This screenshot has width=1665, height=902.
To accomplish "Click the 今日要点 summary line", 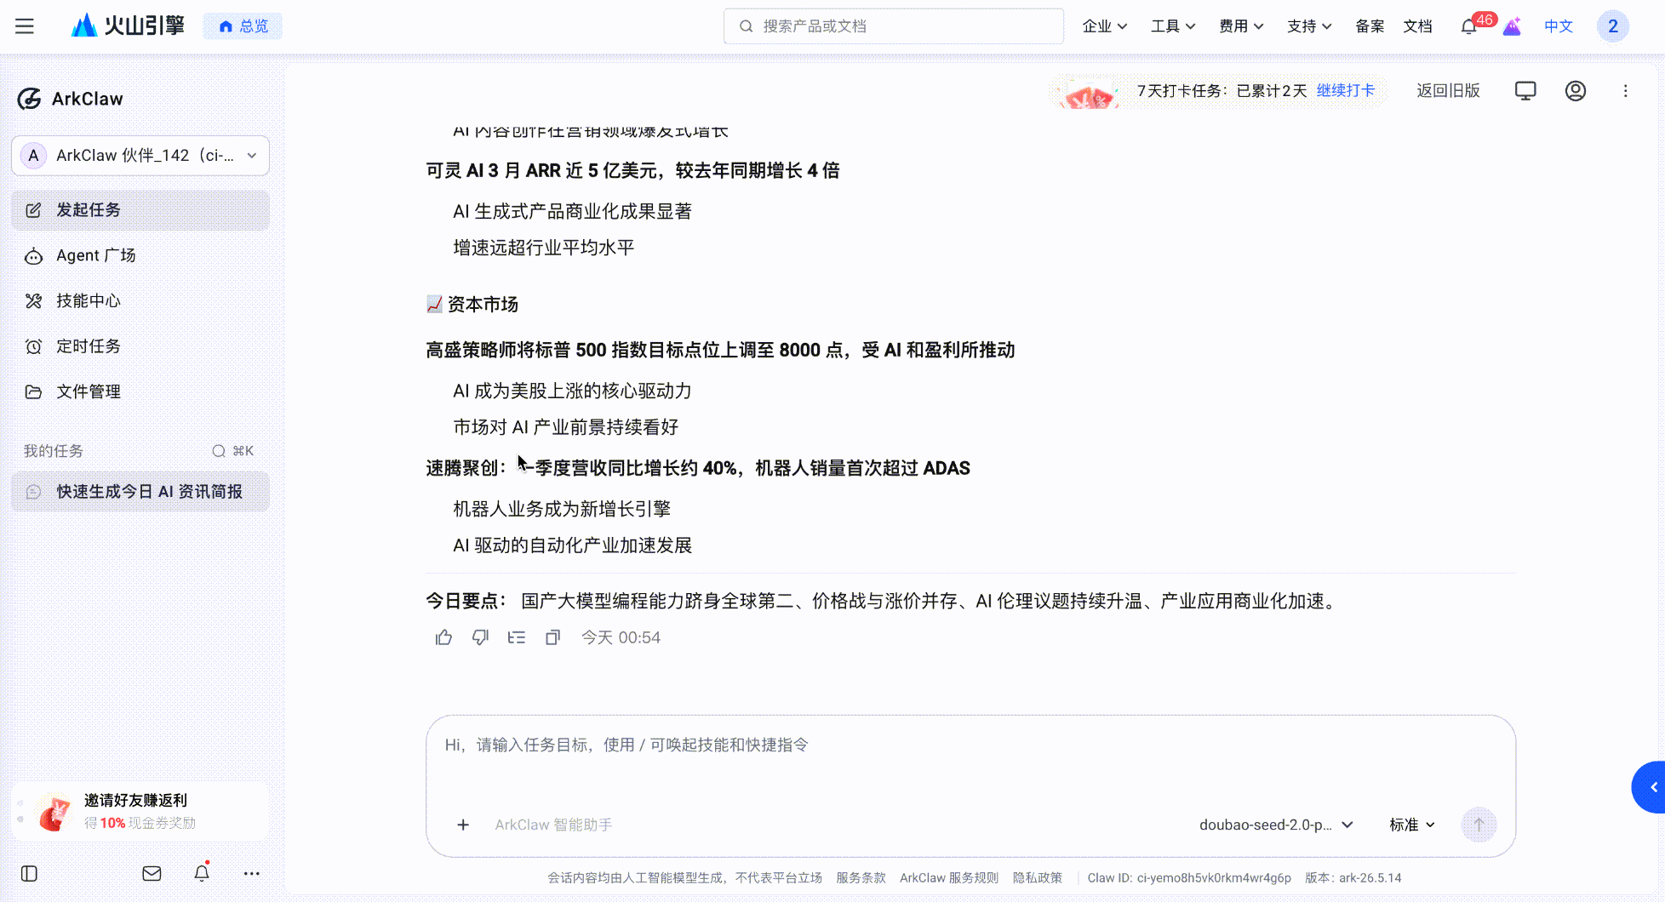I will coord(884,602).
